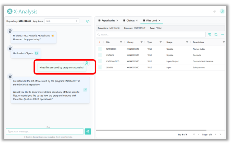231x143 pixels.
Task: Refresh the Files Used list
Action: click(216, 35)
